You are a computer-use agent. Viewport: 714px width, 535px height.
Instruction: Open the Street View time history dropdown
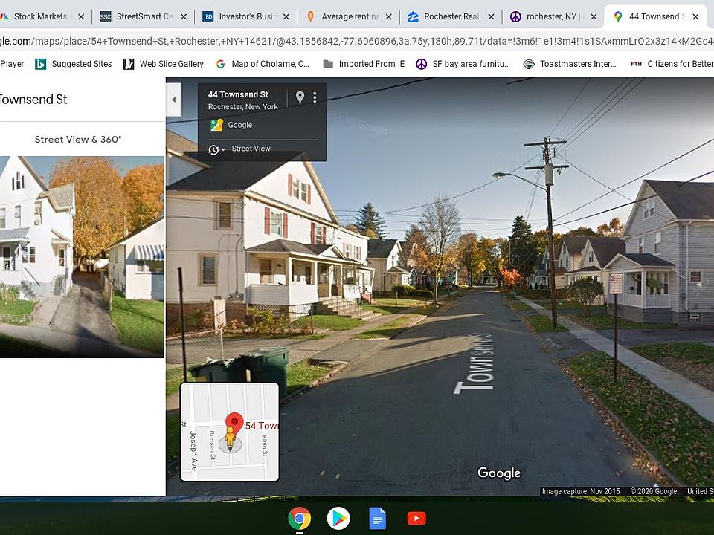(216, 149)
